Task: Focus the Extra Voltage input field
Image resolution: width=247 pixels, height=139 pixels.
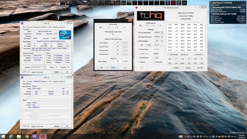Action: pyautogui.click(x=117, y=61)
